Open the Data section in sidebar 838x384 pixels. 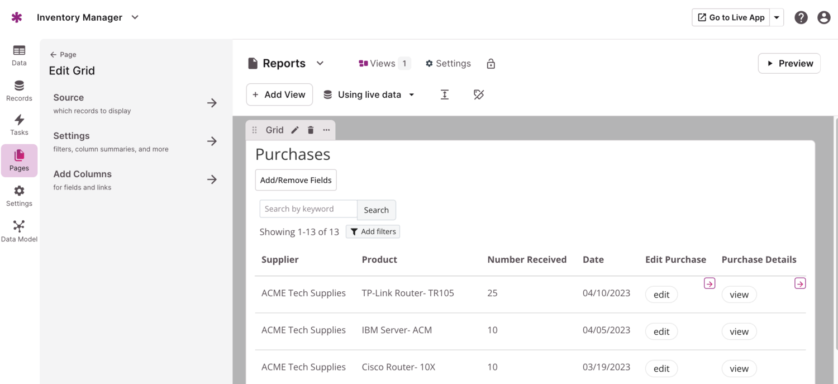pos(19,55)
